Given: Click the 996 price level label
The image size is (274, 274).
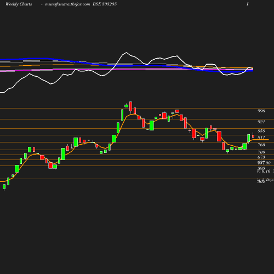Looking at the screenshot, I should tap(261, 111).
